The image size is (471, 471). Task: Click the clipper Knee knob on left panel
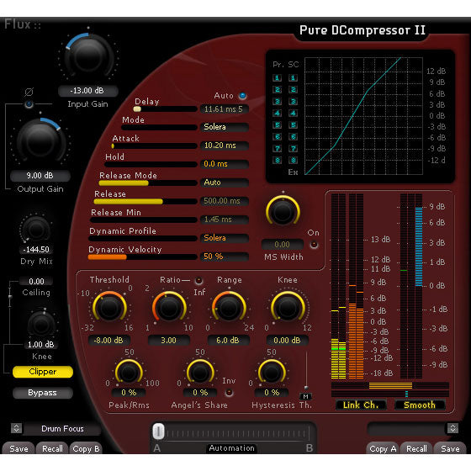click(41, 325)
